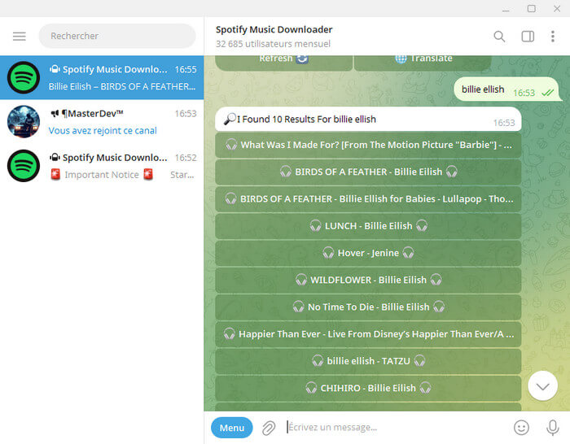Open the hamburger main menu

[x=20, y=37]
